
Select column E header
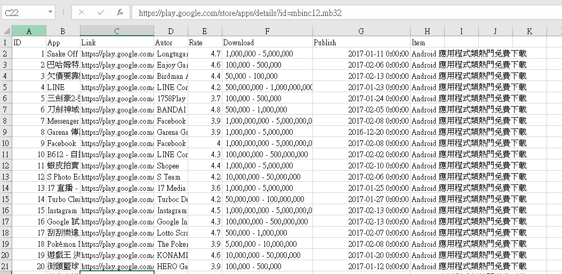[x=205, y=31]
